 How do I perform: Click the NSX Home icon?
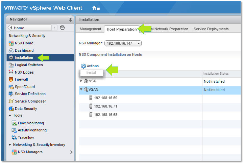(11, 43)
